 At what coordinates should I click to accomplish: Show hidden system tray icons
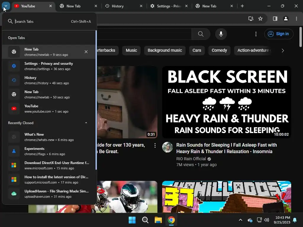[241, 220]
